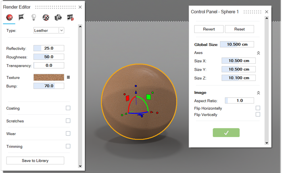Open the Materials tab red sphere icon
Image resolution: width=282 pixels, height=173 pixels.
click(9, 17)
